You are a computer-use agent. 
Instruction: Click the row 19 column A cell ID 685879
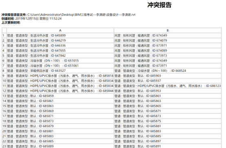[60, 126]
